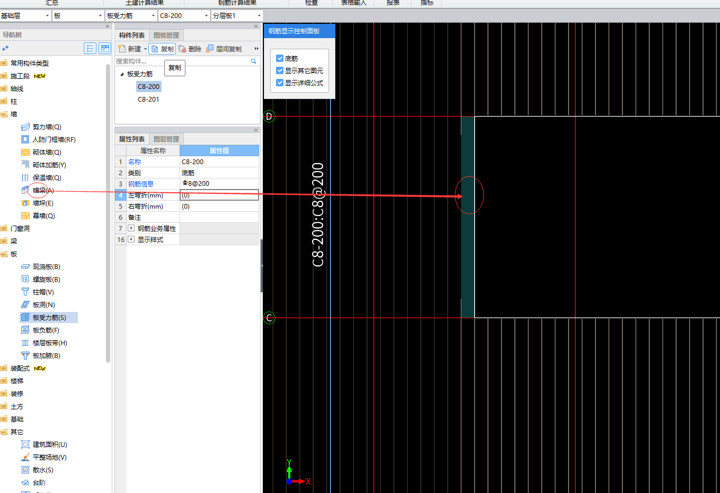Close the navigation tree panel
720x493 pixels.
click(108, 26)
